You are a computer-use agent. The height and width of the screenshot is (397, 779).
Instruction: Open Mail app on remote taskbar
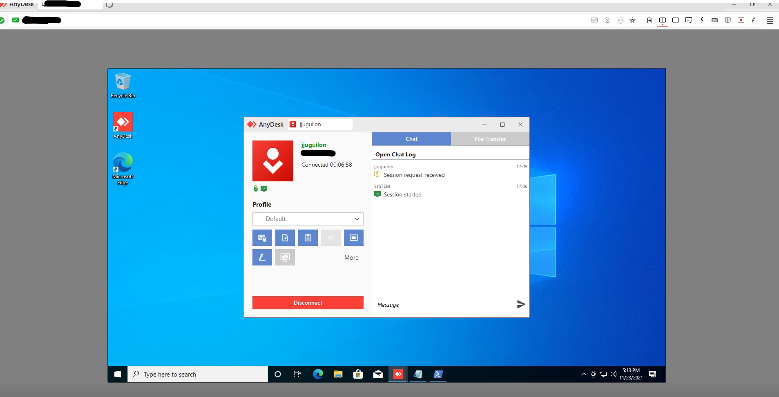378,374
